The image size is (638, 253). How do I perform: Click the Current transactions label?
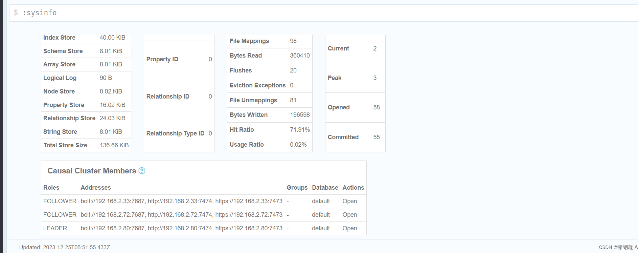(338, 48)
